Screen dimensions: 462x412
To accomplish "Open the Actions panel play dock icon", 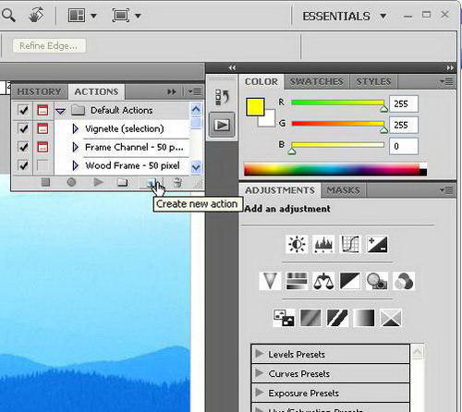I will [222, 126].
